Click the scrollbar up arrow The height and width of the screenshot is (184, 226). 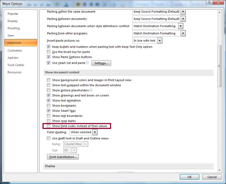pyautogui.click(x=220, y=12)
